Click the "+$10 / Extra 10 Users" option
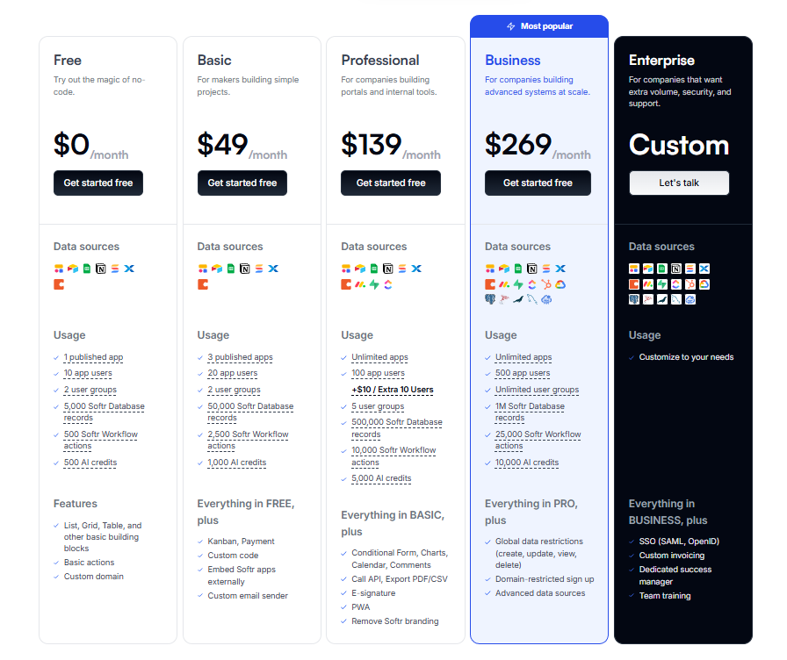Image resolution: width=787 pixels, height=660 pixels. tap(393, 390)
